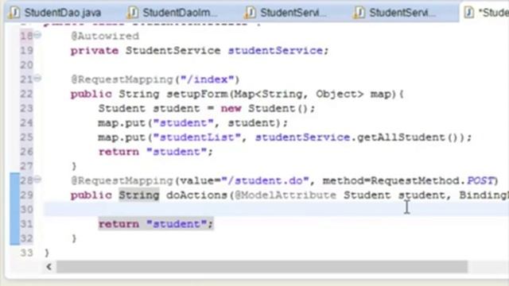Collapse the fold marker at line 21
Viewport: 509px width, 286px height.
[37, 78]
